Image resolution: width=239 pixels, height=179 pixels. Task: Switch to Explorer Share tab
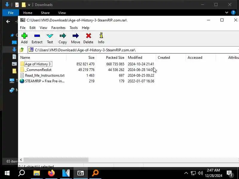tap(45, 13)
